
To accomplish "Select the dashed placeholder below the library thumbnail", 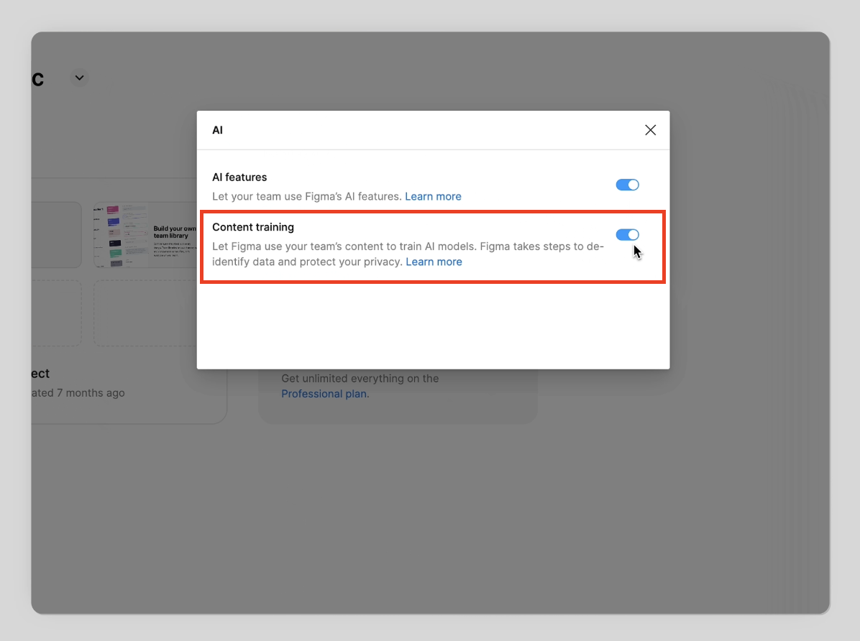I will tap(145, 313).
